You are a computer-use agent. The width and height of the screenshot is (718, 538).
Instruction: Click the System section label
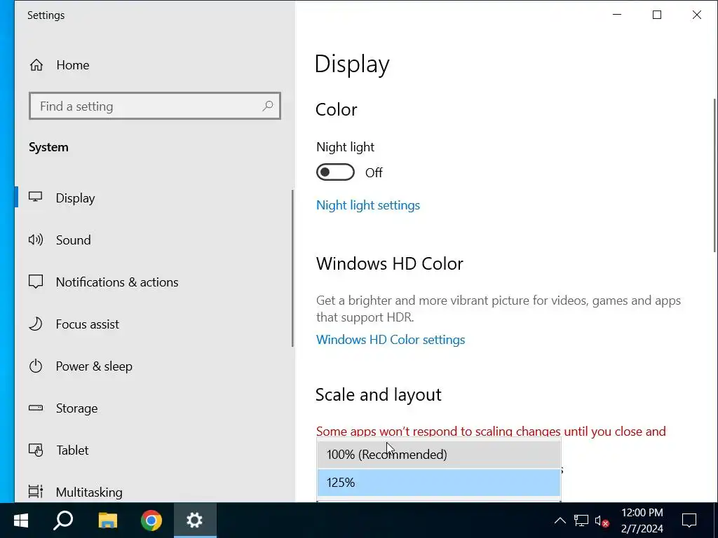(48, 147)
